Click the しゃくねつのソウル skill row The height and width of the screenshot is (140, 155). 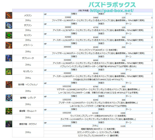98,93
